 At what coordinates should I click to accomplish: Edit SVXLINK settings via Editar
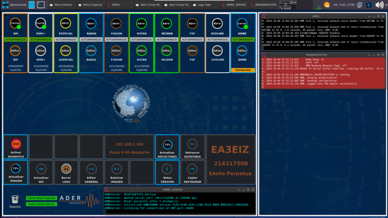pos(217,51)
